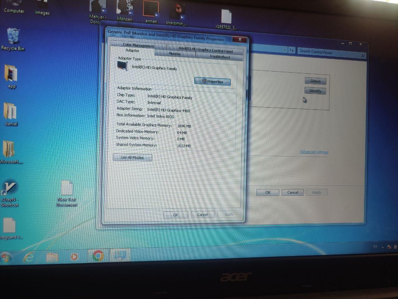Click the refresh button in Control Panel address bar
Viewport: 398px width, 299px height.
click(x=291, y=50)
